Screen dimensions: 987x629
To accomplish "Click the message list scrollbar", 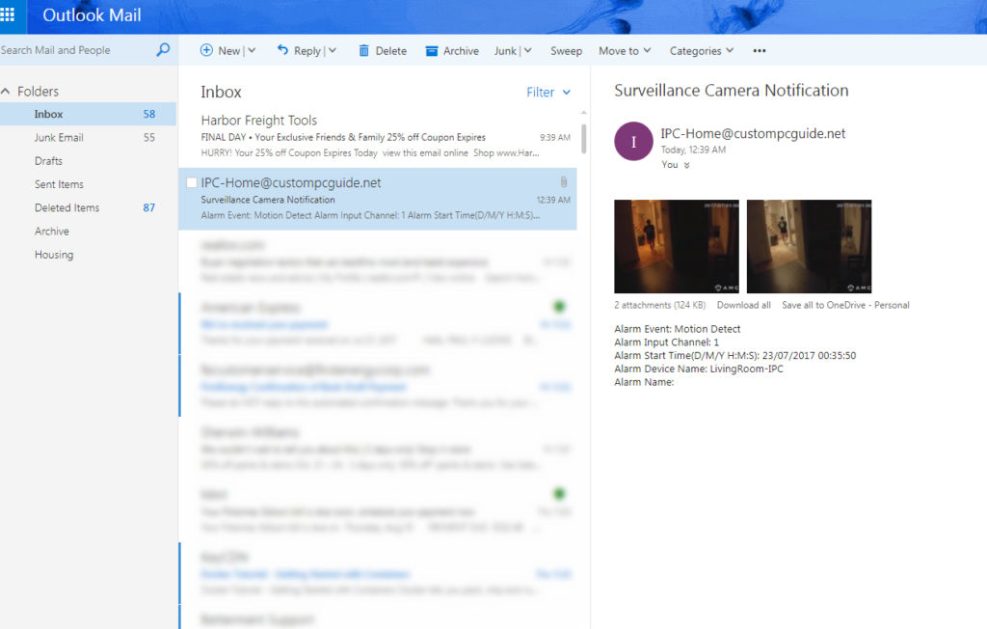I will pyautogui.click(x=583, y=139).
